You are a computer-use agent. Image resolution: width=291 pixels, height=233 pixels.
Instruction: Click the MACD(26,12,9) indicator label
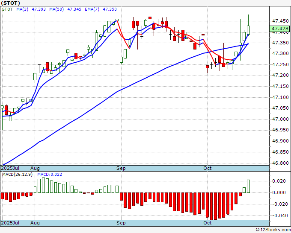point(17,175)
